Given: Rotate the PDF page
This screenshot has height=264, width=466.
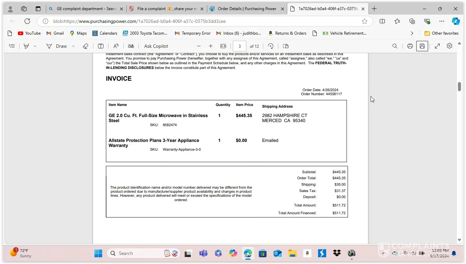Looking at the screenshot, I should pos(271,46).
